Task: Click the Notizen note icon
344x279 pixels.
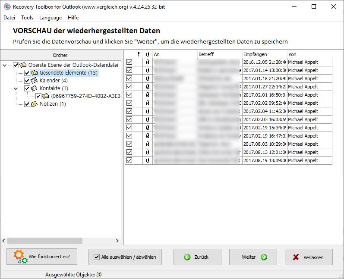Action: [34, 104]
